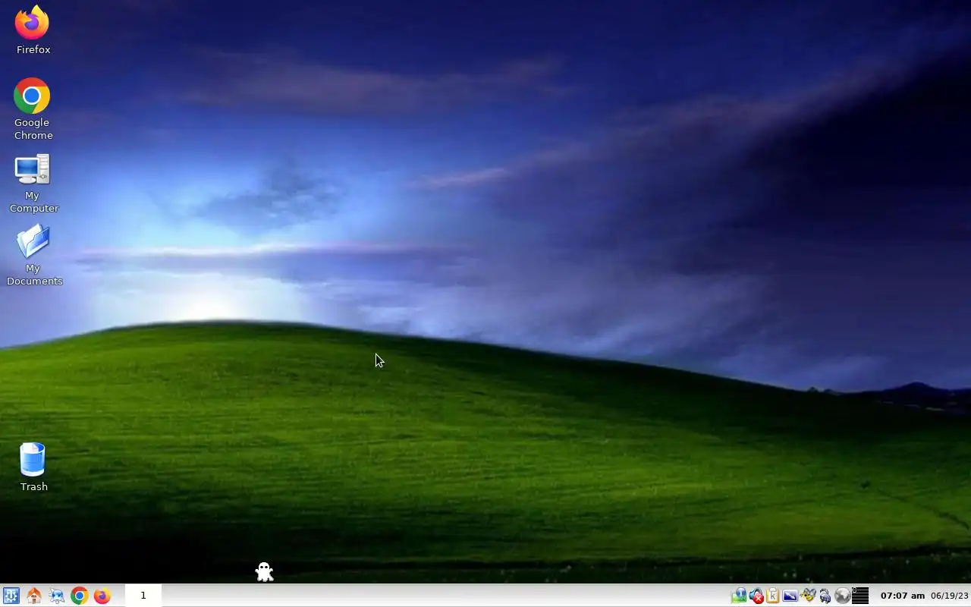Screen dimensions: 971x607
Task: Select the My Documents folder icon
Action: click(x=33, y=256)
